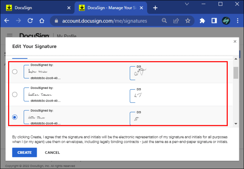Screen dimensions: 244x169
Task: Click the scroll down arrow in the style list
Action: (236, 124)
